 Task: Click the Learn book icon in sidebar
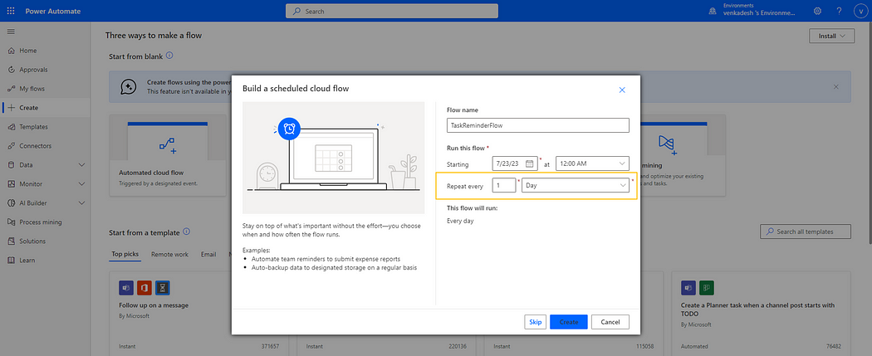(11, 260)
